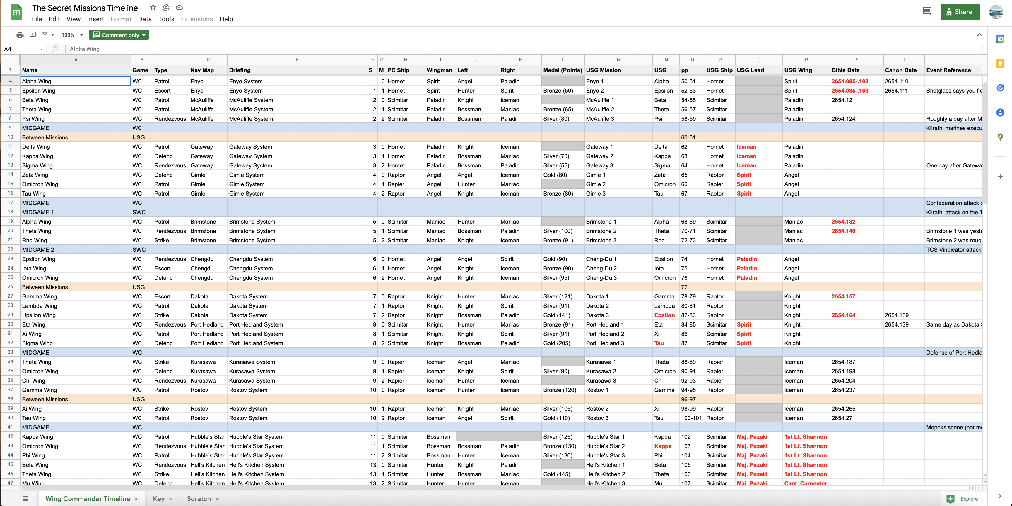Image resolution: width=1012 pixels, height=506 pixels.
Task: Hide the menus with the collapse arrow
Action: [x=979, y=35]
